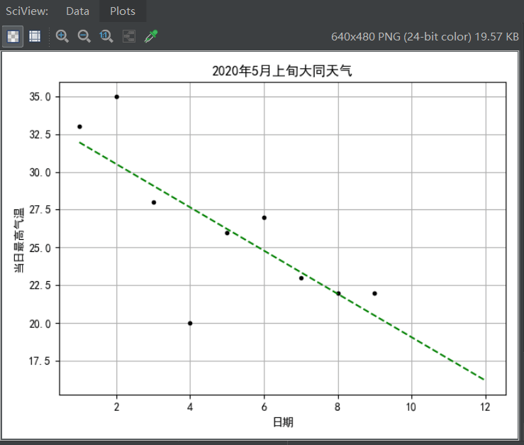This screenshot has height=445, width=524.
Task: Click the data point at day 3, 28.0
Action: (x=154, y=202)
